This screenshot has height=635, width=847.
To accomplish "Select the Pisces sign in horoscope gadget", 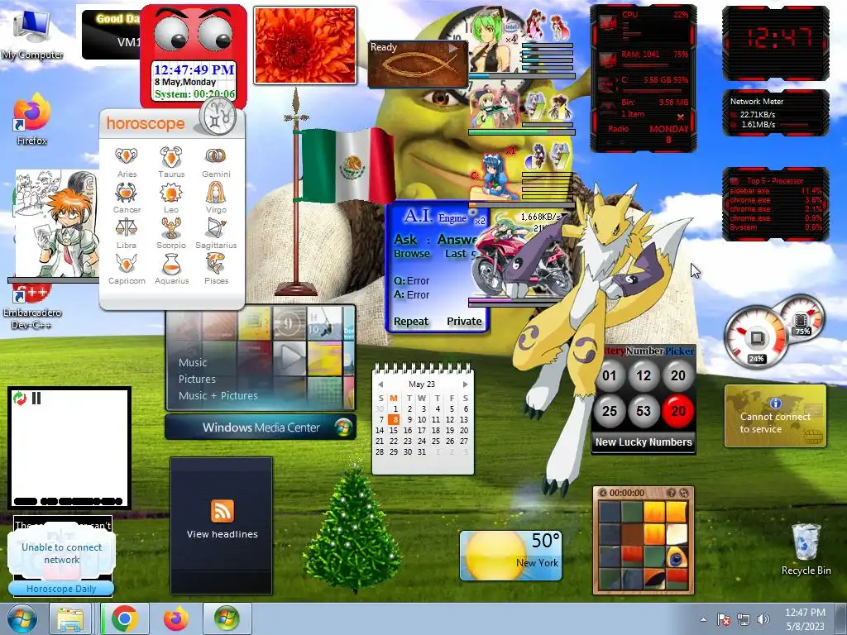I will (x=216, y=269).
